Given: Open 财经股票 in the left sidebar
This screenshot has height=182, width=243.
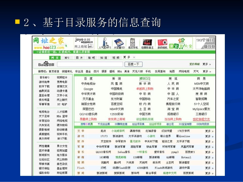Looking at the screenshot, I should tap(62, 173).
